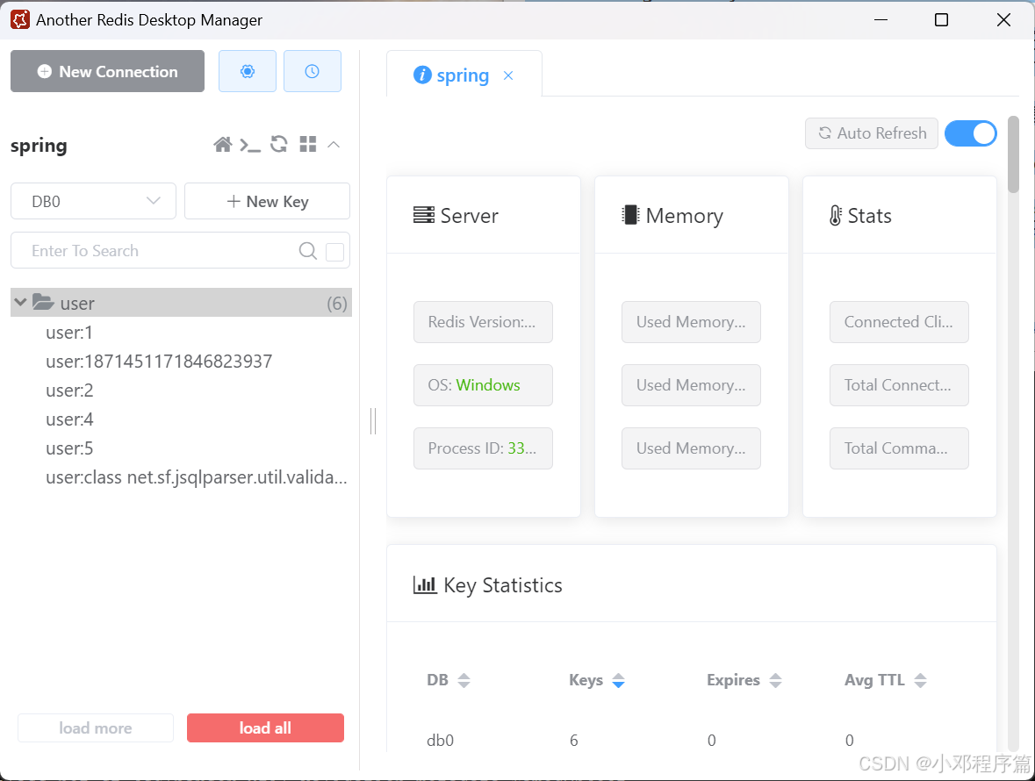Click the Process ID tag

tap(483, 448)
